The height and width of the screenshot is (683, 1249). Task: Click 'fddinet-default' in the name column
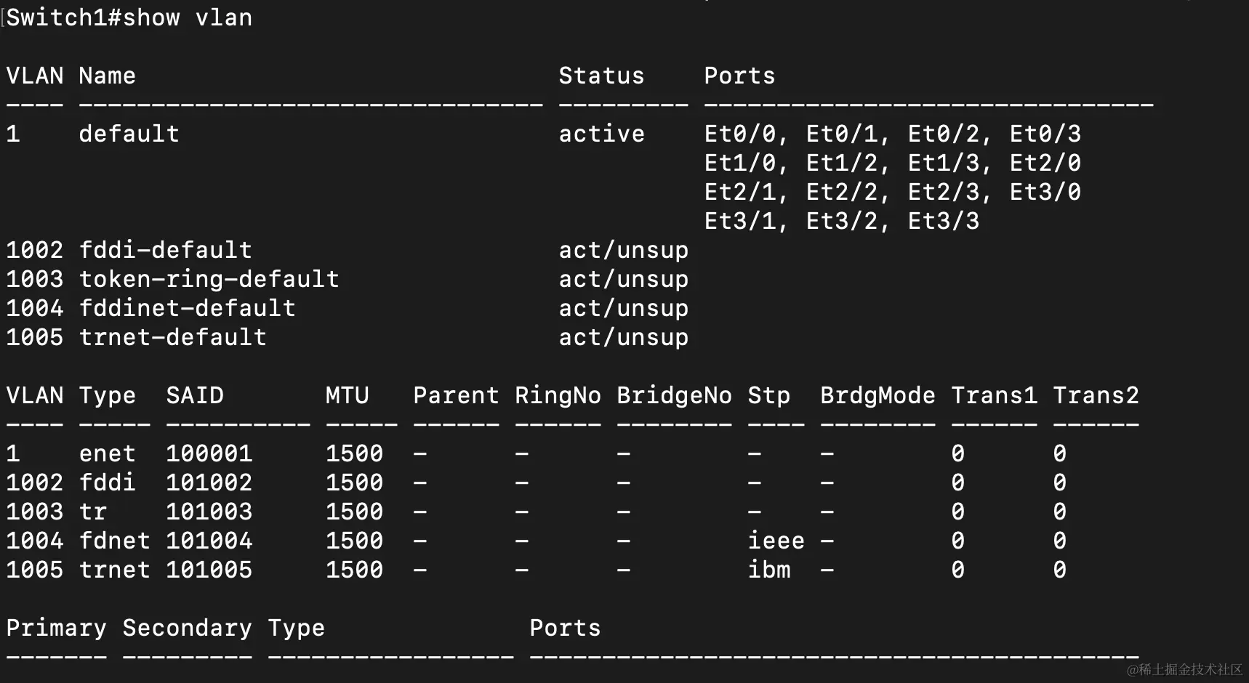click(188, 308)
